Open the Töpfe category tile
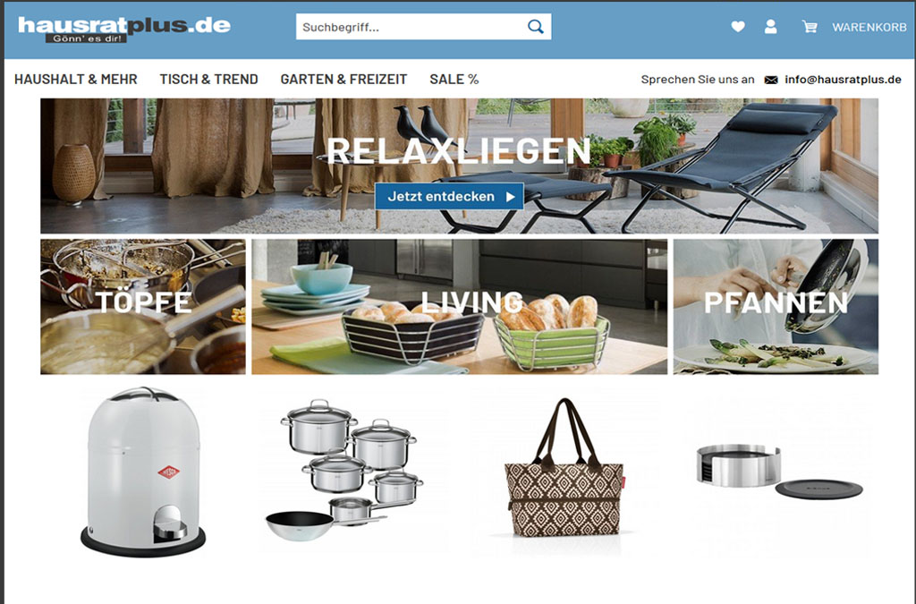 pos(143,307)
